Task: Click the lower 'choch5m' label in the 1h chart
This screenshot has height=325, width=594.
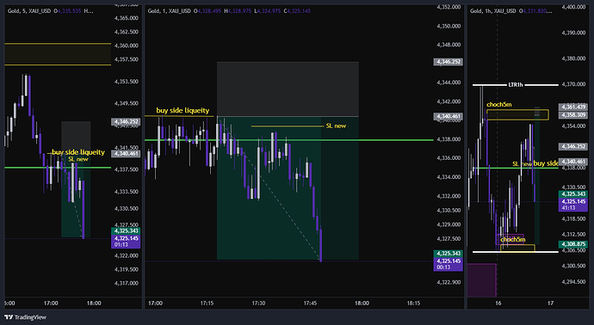Action: [512, 240]
